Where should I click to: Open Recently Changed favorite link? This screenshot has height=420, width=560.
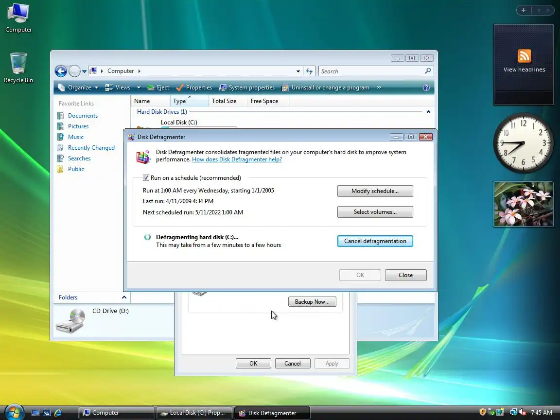pos(86,148)
